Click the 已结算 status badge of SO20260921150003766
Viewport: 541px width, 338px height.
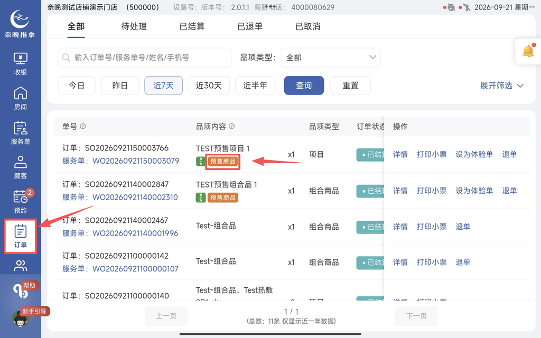coord(370,155)
